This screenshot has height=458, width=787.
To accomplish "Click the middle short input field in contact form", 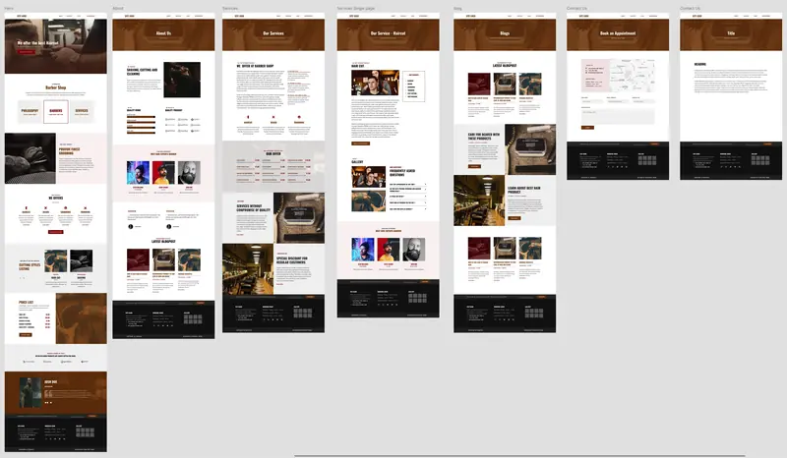I will [618, 101].
